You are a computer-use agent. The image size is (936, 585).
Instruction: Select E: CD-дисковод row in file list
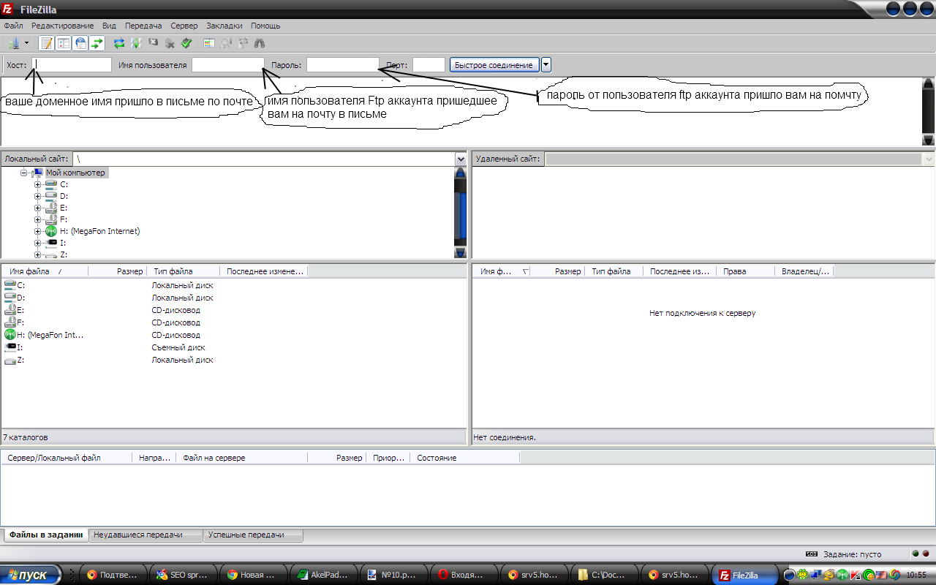coord(155,310)
